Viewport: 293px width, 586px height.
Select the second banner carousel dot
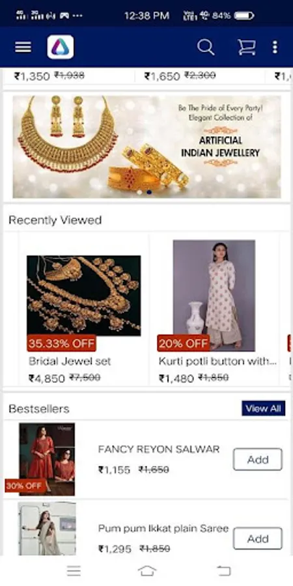[x=149, y=192]
